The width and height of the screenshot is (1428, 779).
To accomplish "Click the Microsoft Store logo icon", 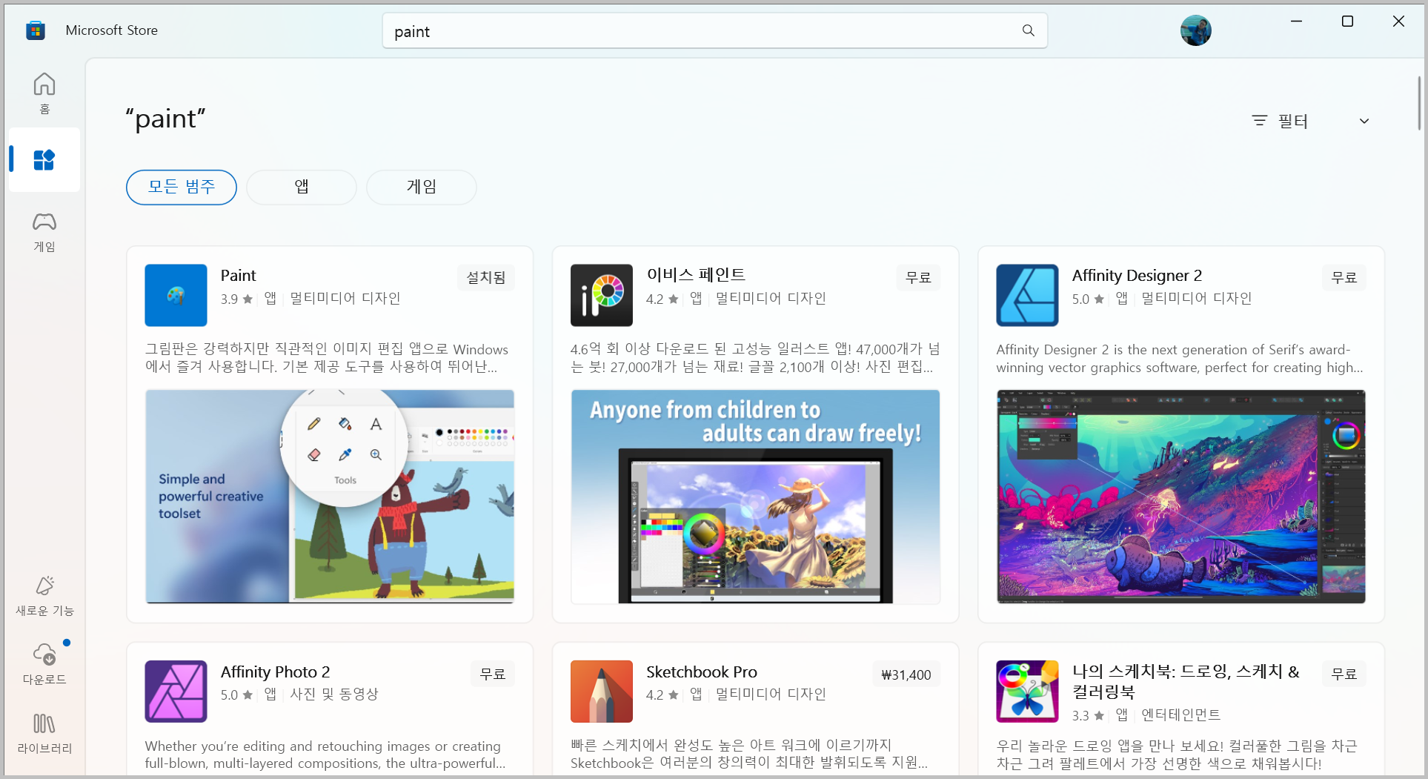I will [36, 30].
